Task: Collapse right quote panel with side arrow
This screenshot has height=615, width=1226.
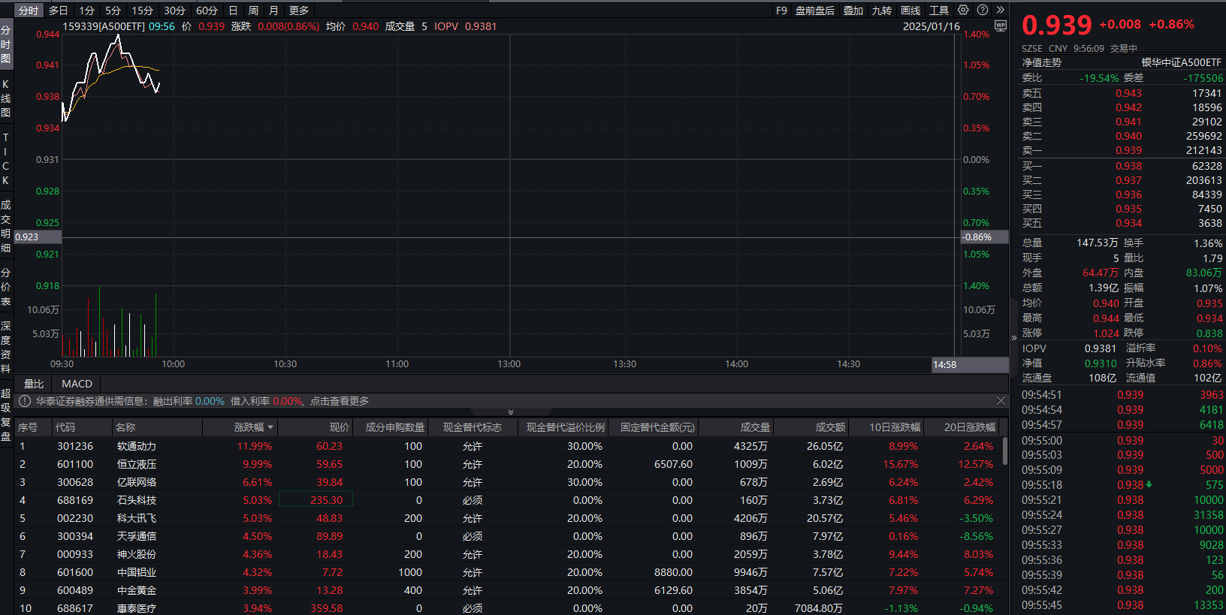Action: coord(1014,338)
